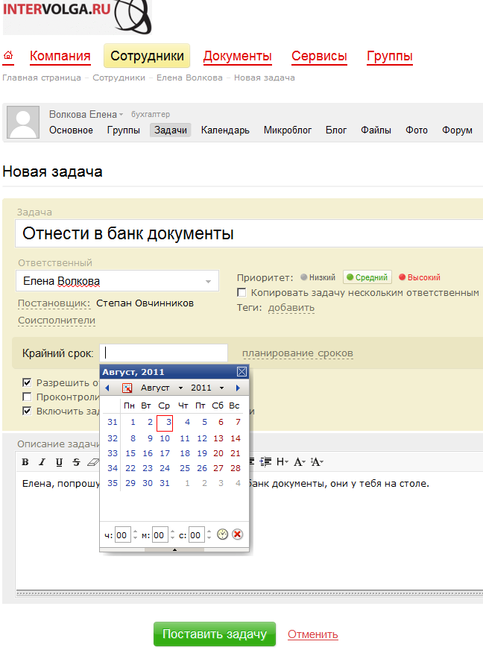Viewport: 483px width, 653px height.
Task: Apply strikethrough formatting in description editor
Action: tap(76, 462)
